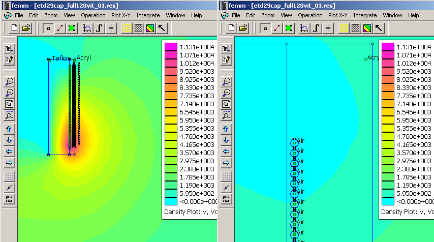Pan view up with arrow in right window

click(226, 129)
